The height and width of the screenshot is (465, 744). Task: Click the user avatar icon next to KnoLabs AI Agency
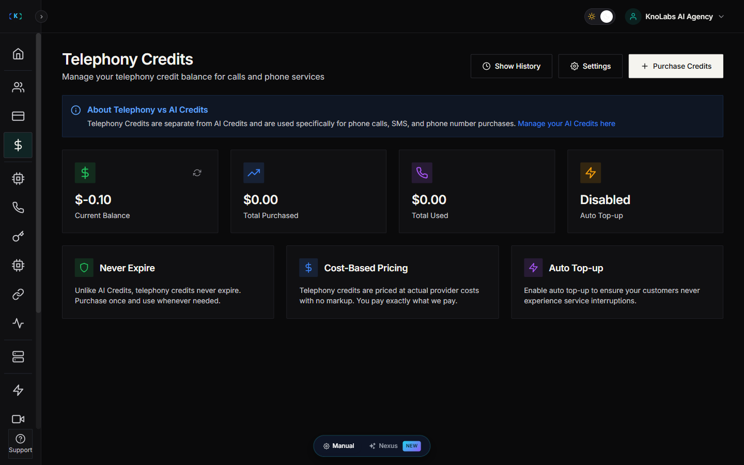coord(633,17)
